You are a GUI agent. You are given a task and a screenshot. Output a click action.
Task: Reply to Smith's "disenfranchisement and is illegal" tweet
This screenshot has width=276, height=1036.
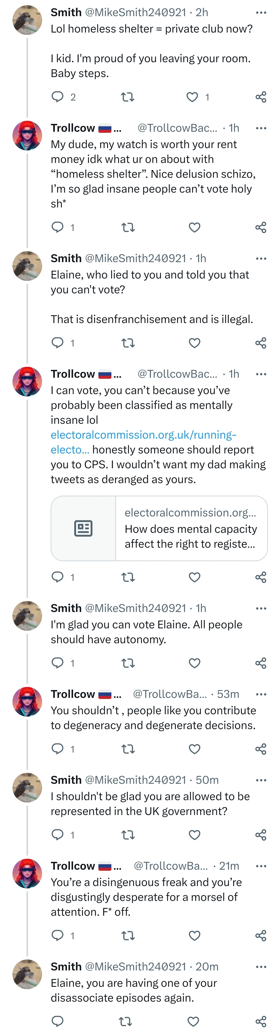coord(58,343)
